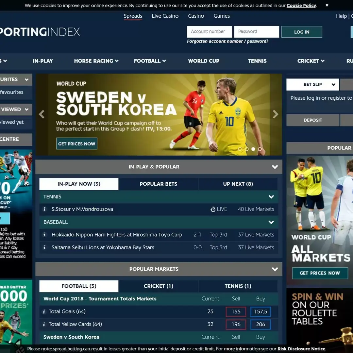Click the Sporting Index logo
Viewport: 353px width, 353px height.
coord(40,32)
